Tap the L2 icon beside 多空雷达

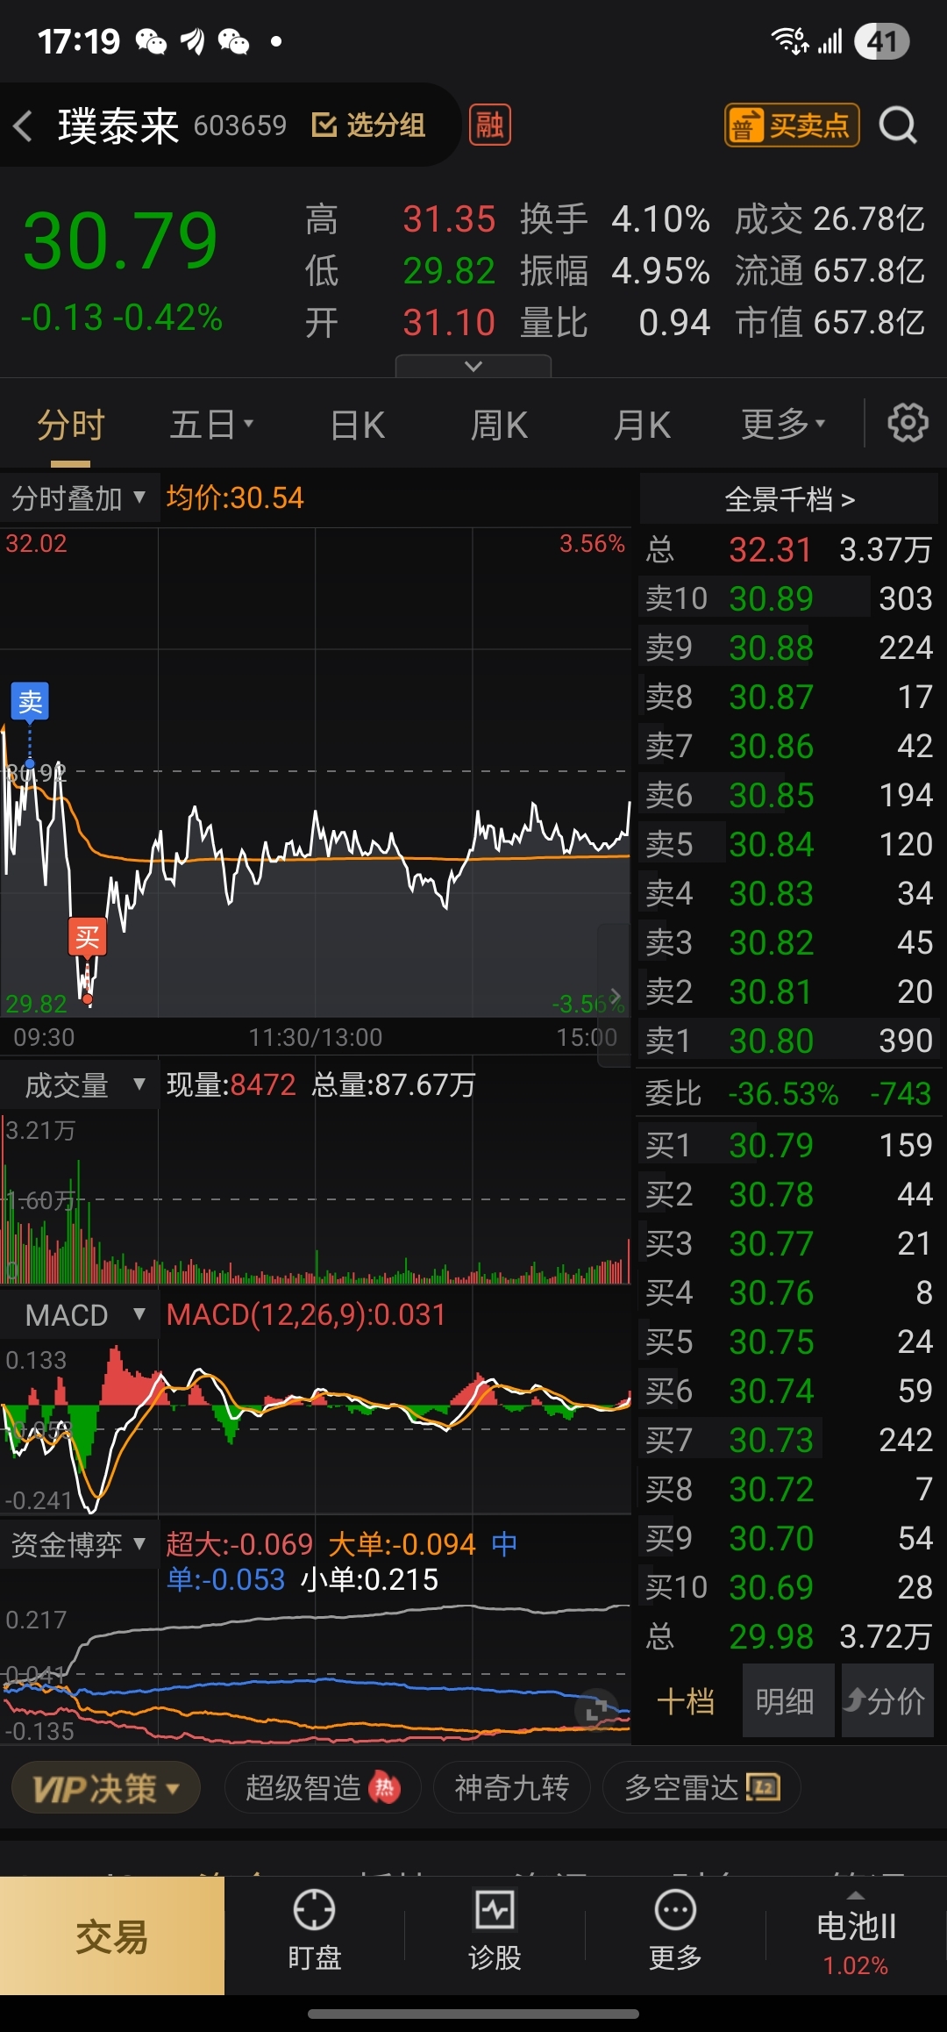(x=763, y=1787)
